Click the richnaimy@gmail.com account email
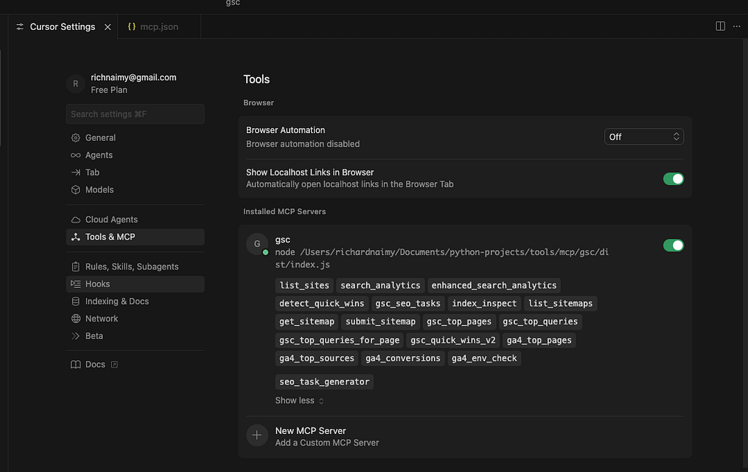The width and height of the screenshot is (748, 472). pyautogui.click(x=134, y=77)
